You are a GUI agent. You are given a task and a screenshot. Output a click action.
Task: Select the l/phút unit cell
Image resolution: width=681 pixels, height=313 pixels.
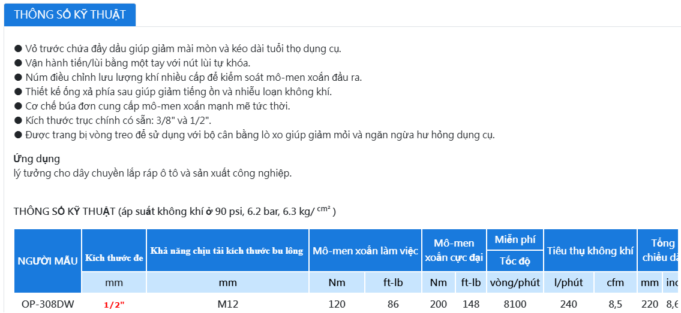point(569,282)
